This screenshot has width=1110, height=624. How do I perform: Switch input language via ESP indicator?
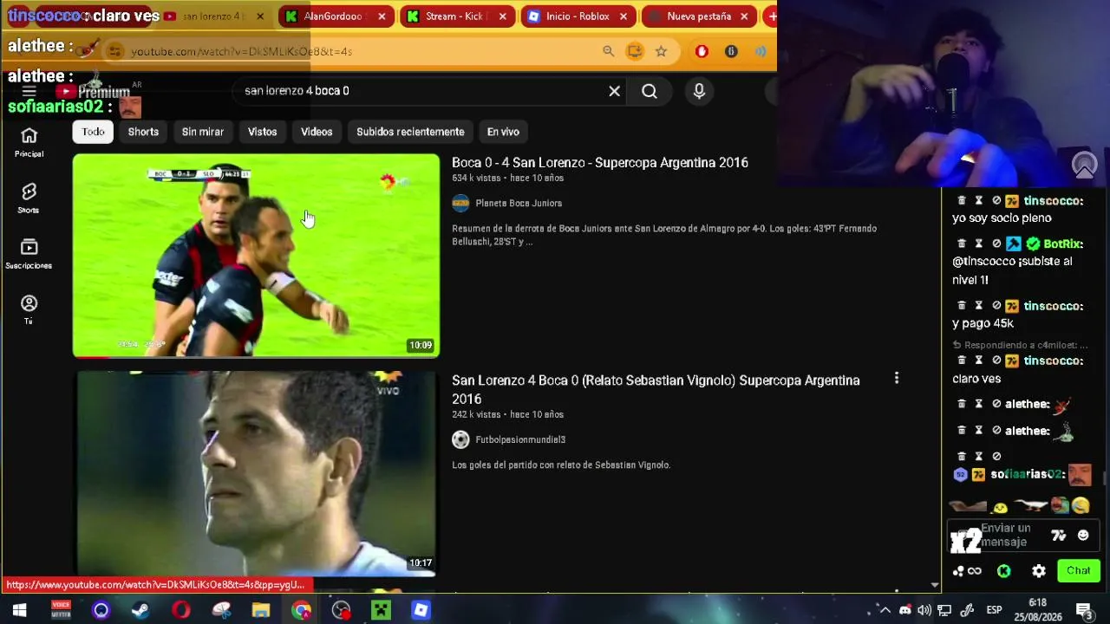coord(994,610)
